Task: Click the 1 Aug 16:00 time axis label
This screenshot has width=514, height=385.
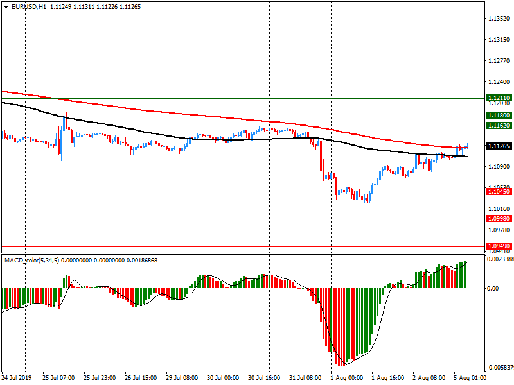Action: [388, 378]
